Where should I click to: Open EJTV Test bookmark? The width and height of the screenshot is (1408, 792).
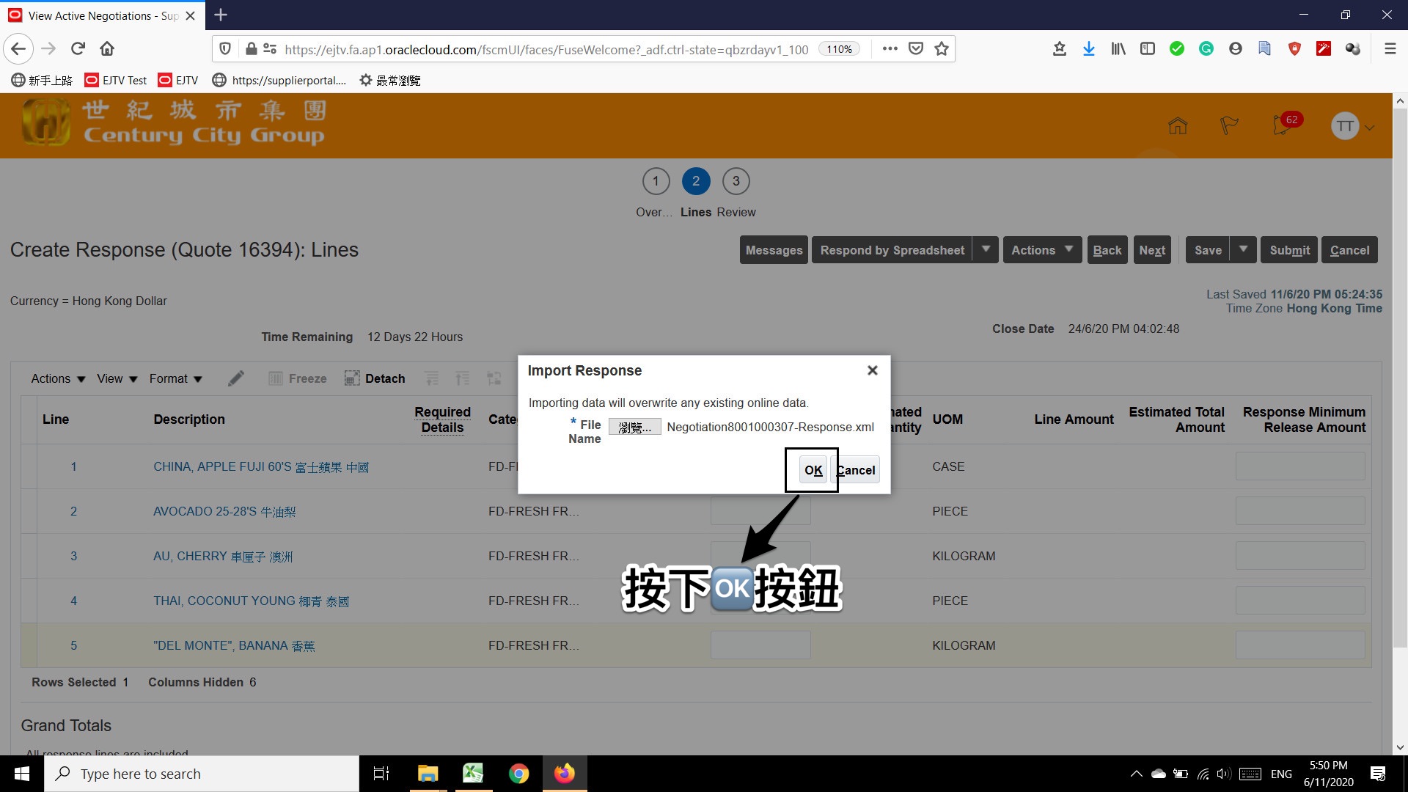(x=116, y=80)
